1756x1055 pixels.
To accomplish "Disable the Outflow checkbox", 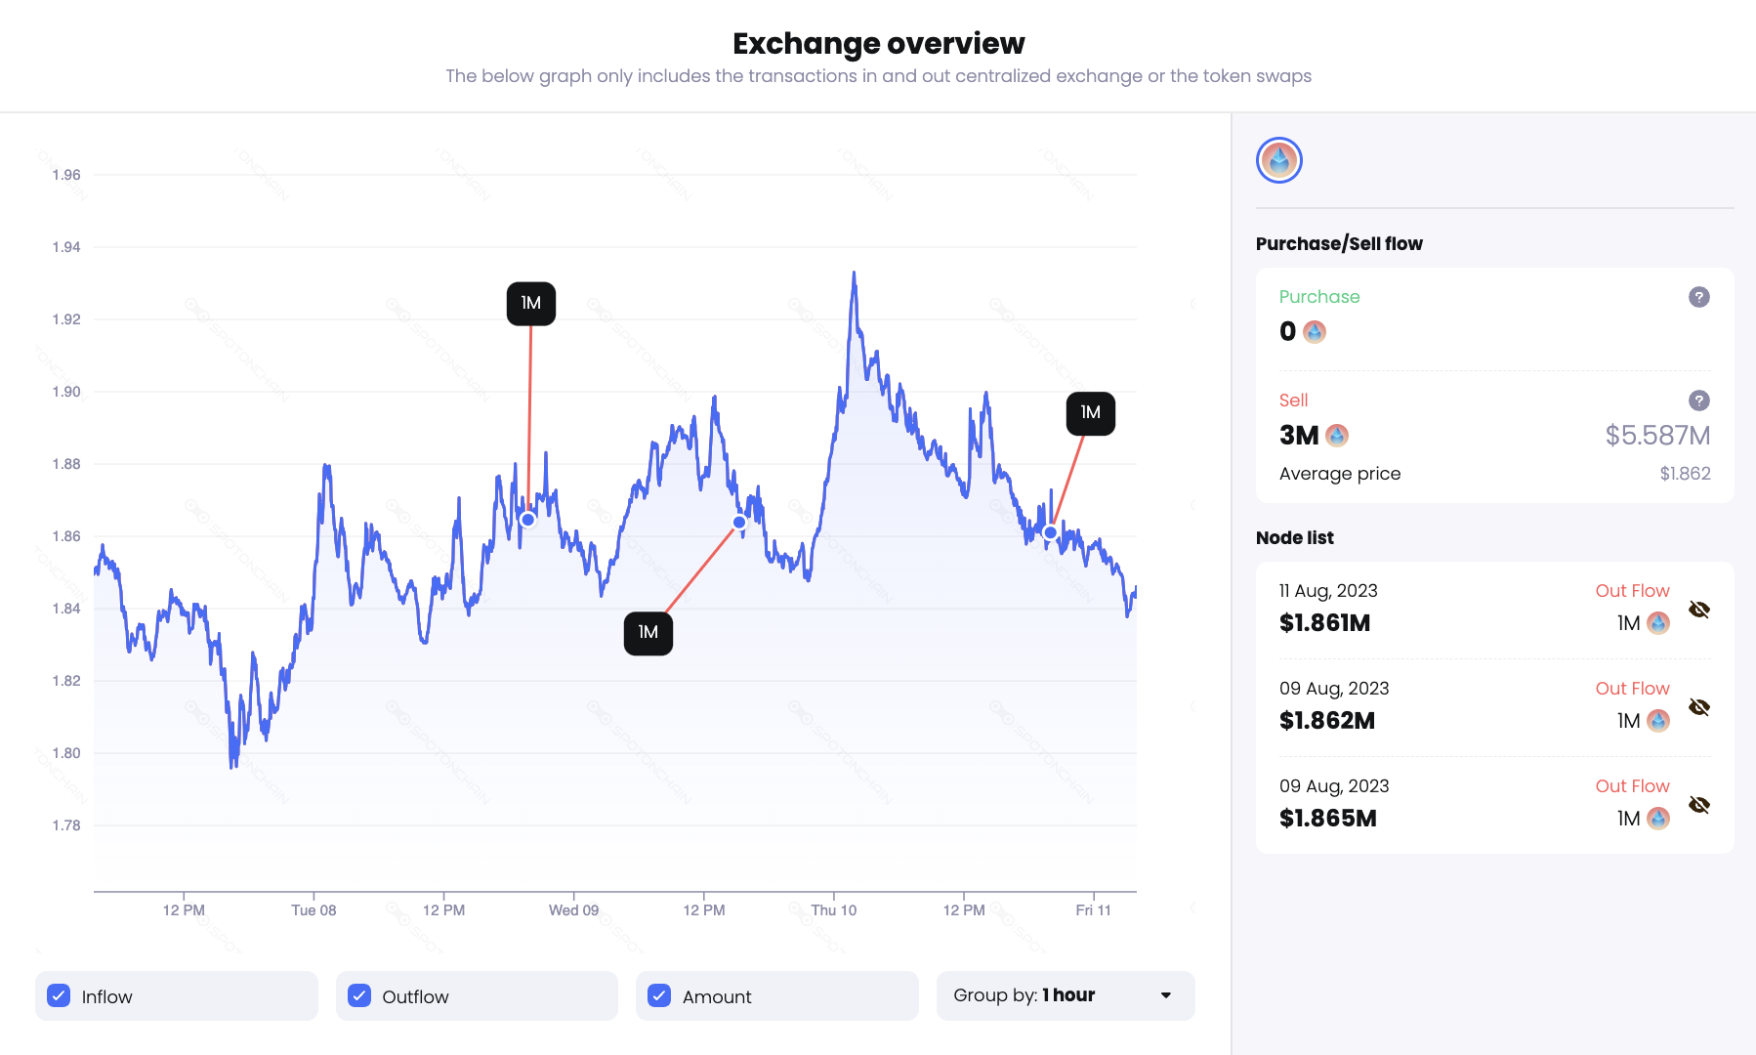I will tap(358, 995).
